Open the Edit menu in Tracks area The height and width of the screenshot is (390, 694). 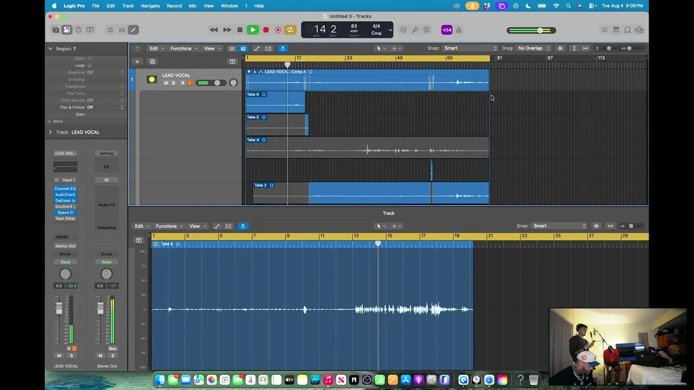click(x=156, y=48)
